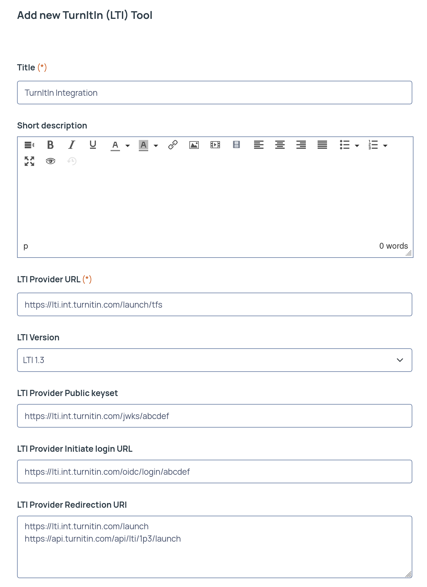Show or hide extra toolbar rows
Screen dimensions: 427x587
click(x=29, y=145)
